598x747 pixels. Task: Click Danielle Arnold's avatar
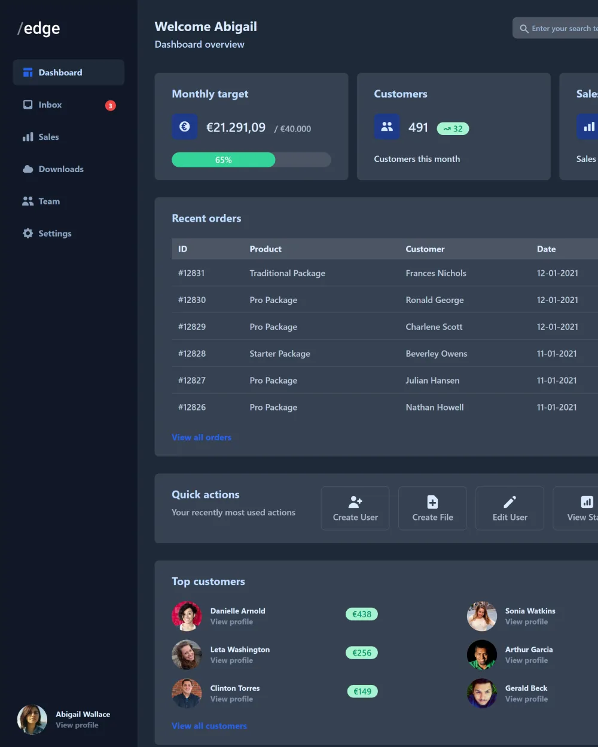(x=187, y=616)
